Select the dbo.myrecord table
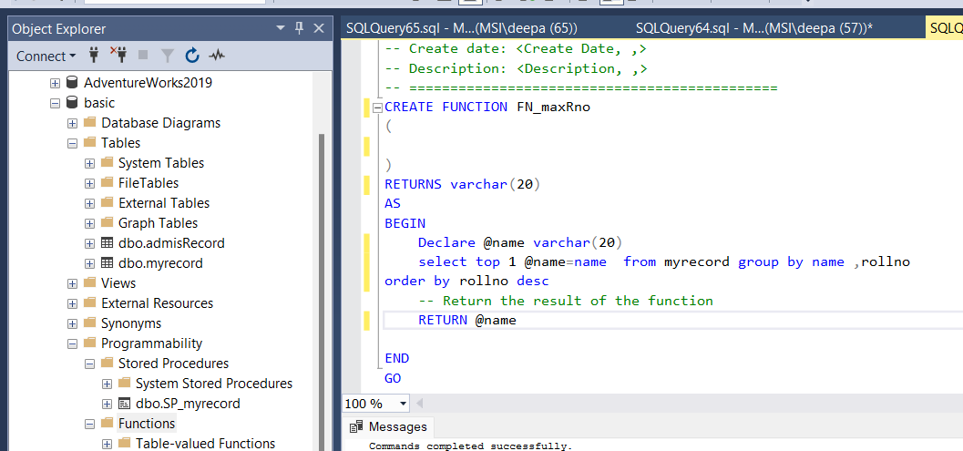 (160, 263)
